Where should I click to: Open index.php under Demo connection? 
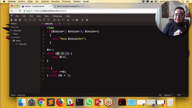[x=22, y=44]
